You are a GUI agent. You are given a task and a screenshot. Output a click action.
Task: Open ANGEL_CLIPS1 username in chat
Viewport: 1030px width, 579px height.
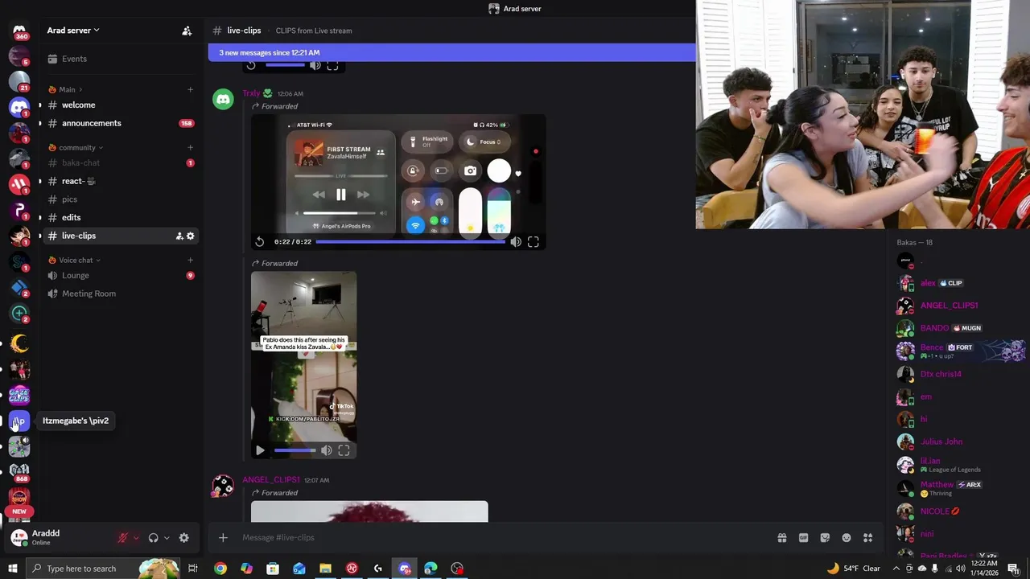[271, 480]
